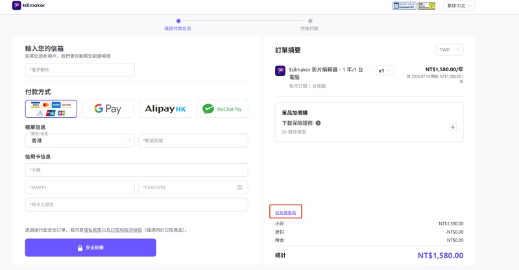Focus the email address input field
Viewport: 519px width, 270px height.
[80, 69]
